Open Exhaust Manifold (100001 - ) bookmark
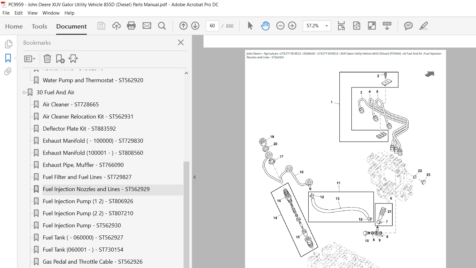 pos(93,153)
